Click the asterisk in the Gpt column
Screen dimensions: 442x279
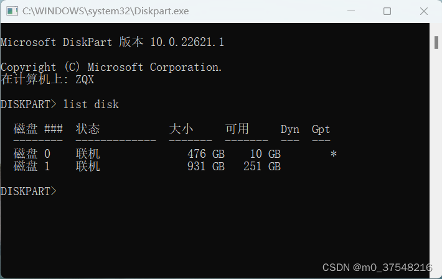pos(334,154)
